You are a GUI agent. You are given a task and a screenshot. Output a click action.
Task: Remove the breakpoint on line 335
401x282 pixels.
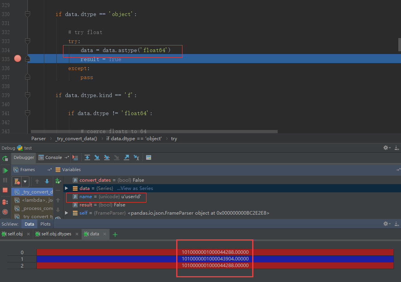click(17, 59)
